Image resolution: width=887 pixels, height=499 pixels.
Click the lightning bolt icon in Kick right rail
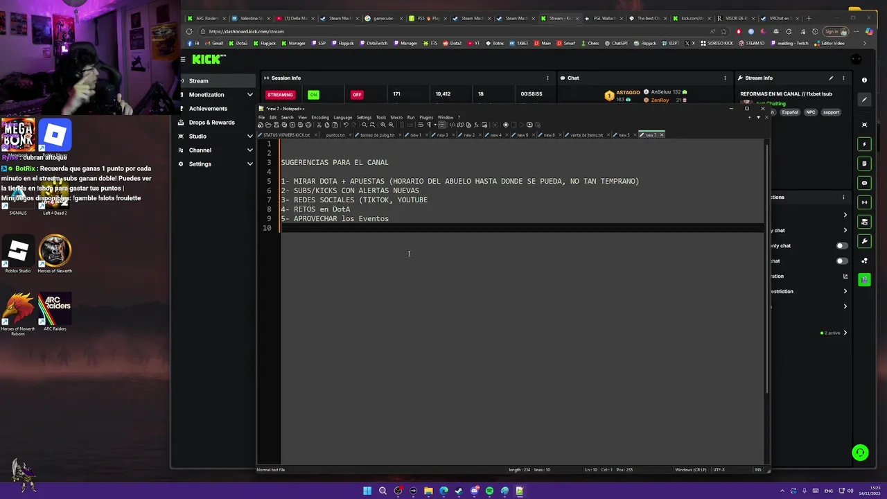tap(864, 144)
